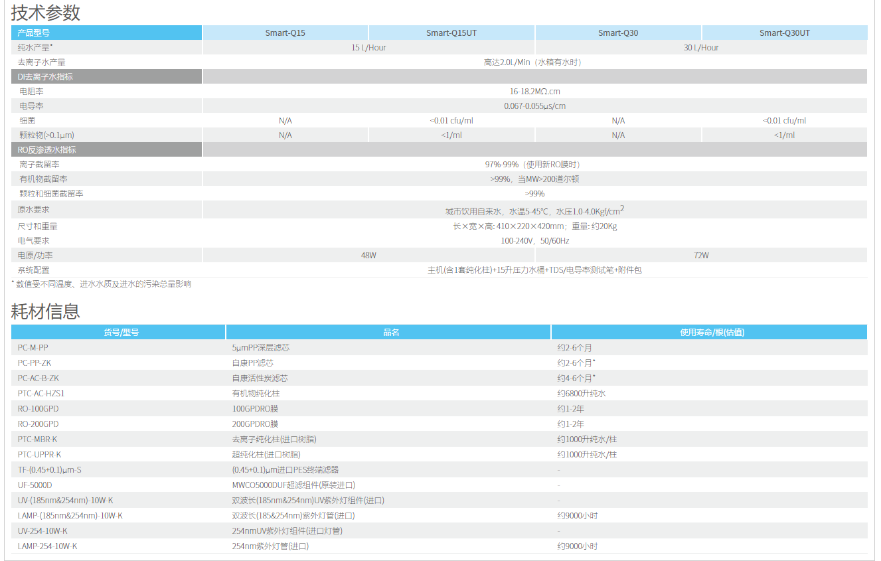Click the 自康PP滤芯 product name
The image size is (881, 561).
point(252,363)
